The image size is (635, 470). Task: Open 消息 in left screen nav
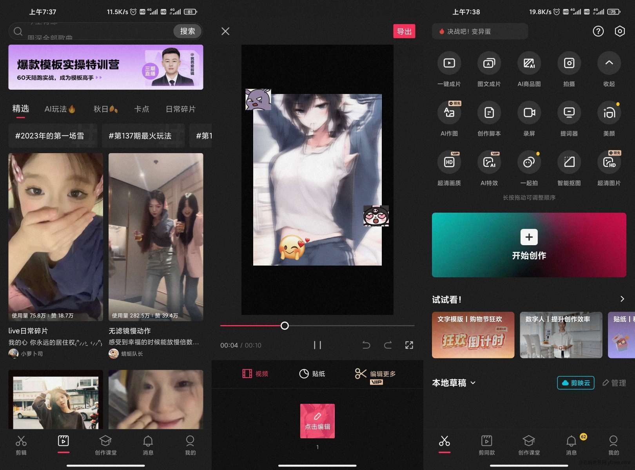[148, 445]
